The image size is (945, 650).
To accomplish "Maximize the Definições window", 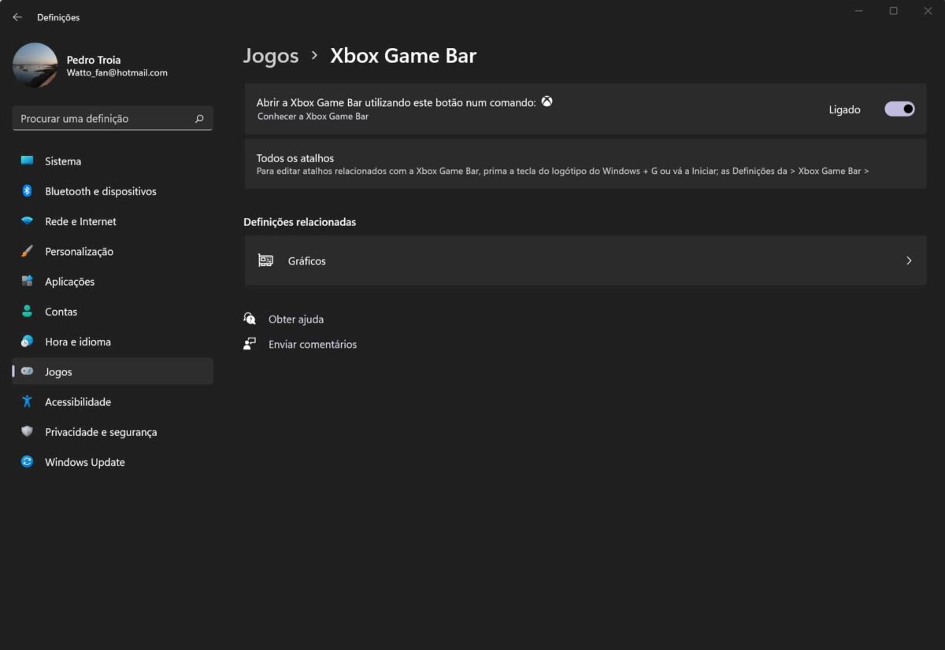I will 894,11.
